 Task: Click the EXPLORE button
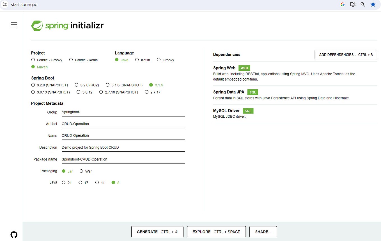coord(216,231)
